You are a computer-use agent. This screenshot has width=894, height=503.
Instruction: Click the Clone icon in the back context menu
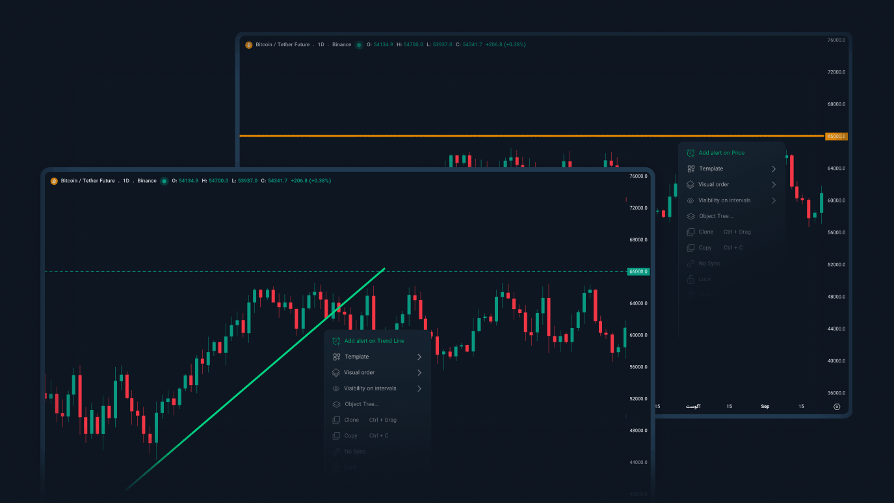tap(690, 232)
